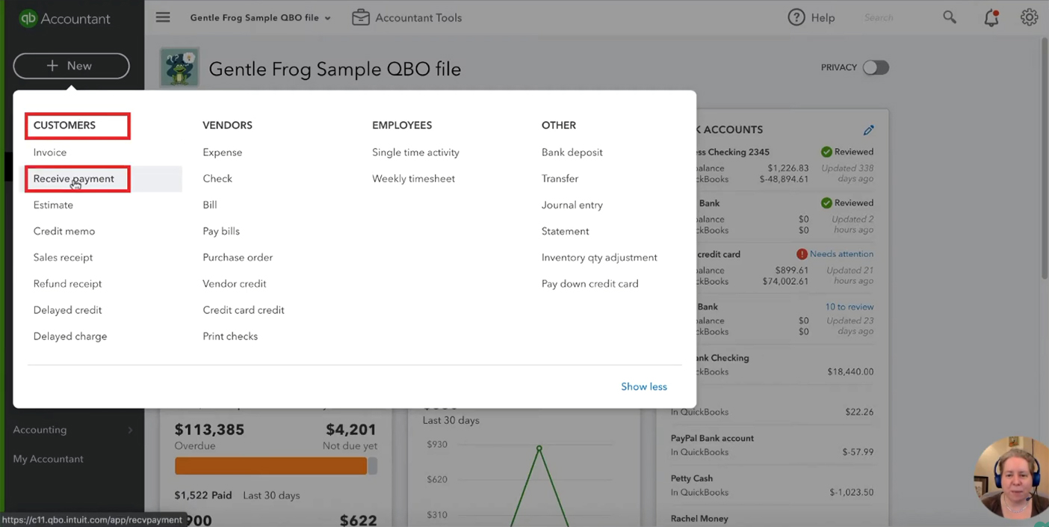The height and width of the screenshot is (527, 1049).
Task: Click the $4,201 not due yet amount
Action: coord(351,430)
